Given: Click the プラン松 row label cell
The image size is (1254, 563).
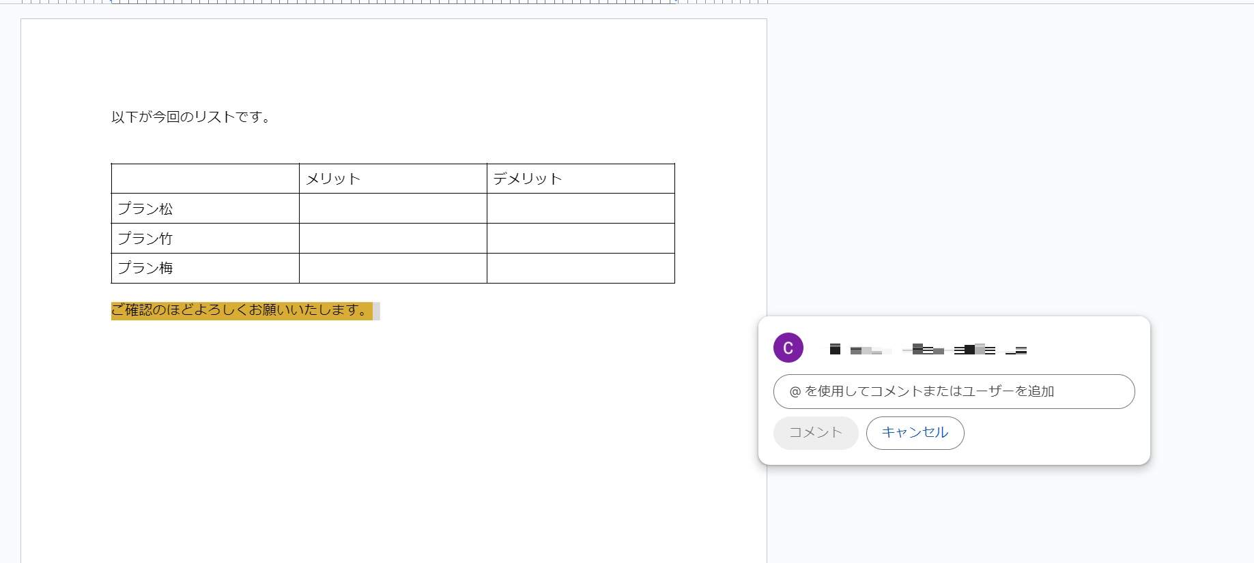Looking at the screenshot, I should point(205,209).
